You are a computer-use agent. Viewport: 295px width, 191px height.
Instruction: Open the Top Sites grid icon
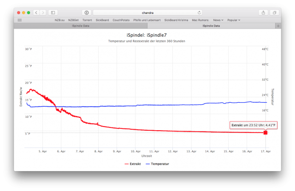[x=19, y=20]
